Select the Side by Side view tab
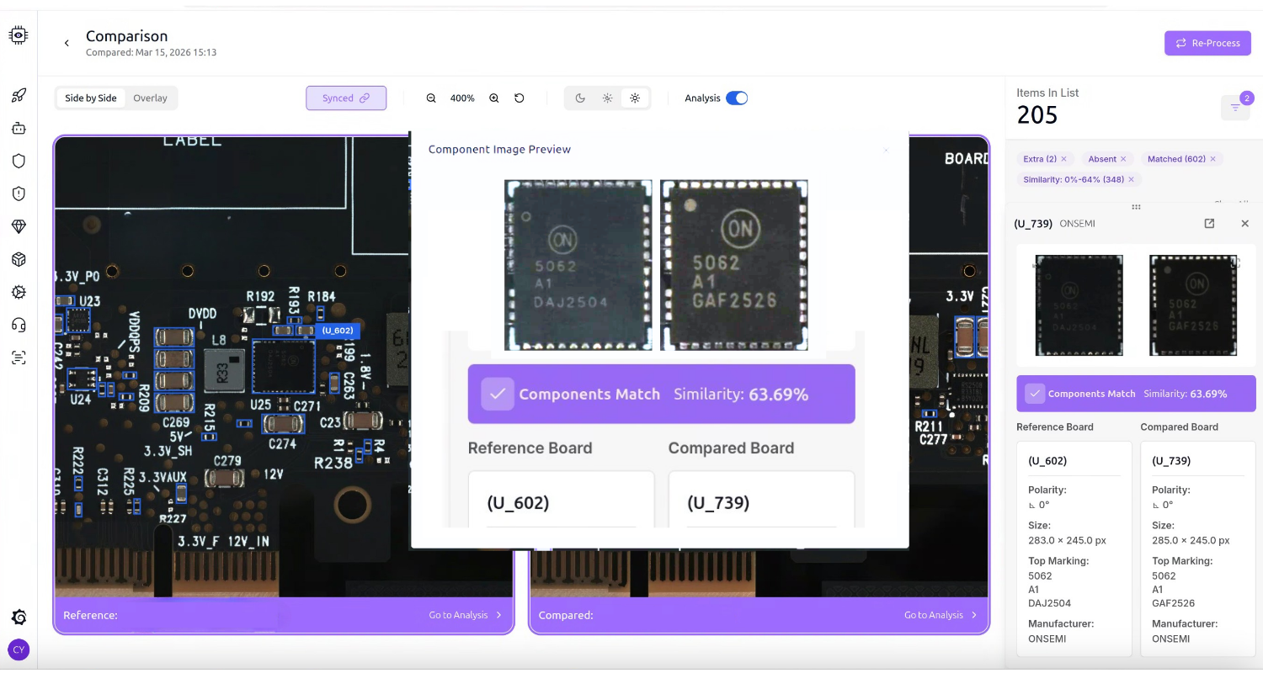The width and height of the screenshot is (1263, 673). click(x=91, y=98)
